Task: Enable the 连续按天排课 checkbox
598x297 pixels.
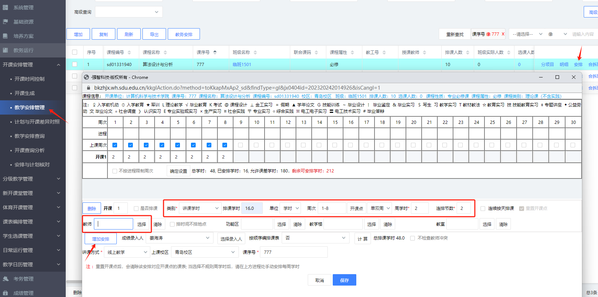Action: (x=483, y=208)
